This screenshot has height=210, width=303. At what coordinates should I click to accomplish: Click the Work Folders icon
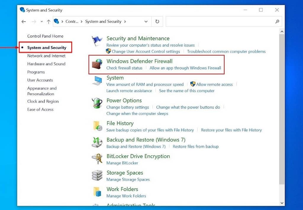click(97, 192)
